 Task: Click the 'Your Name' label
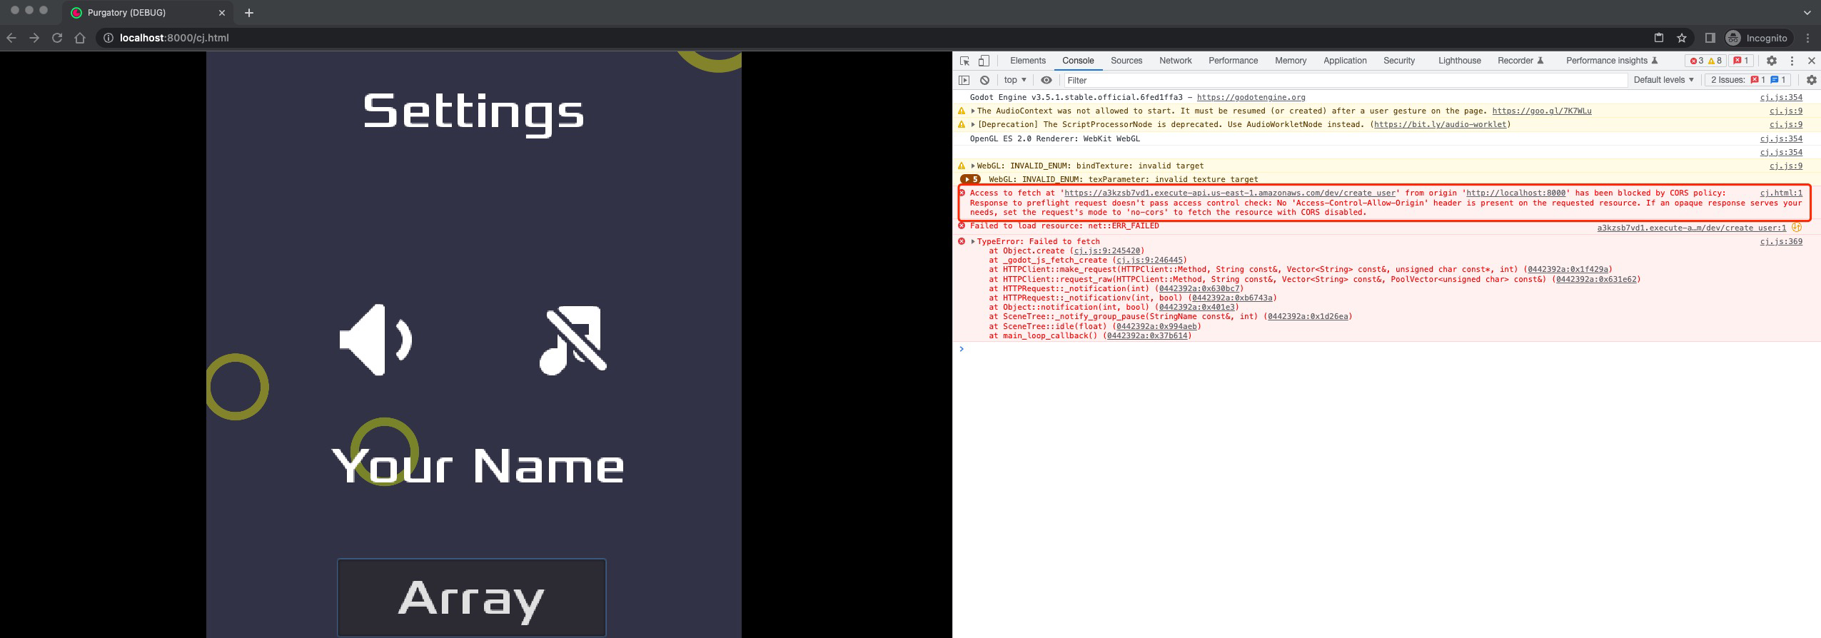pyautogui.click(x=477, y=465)
